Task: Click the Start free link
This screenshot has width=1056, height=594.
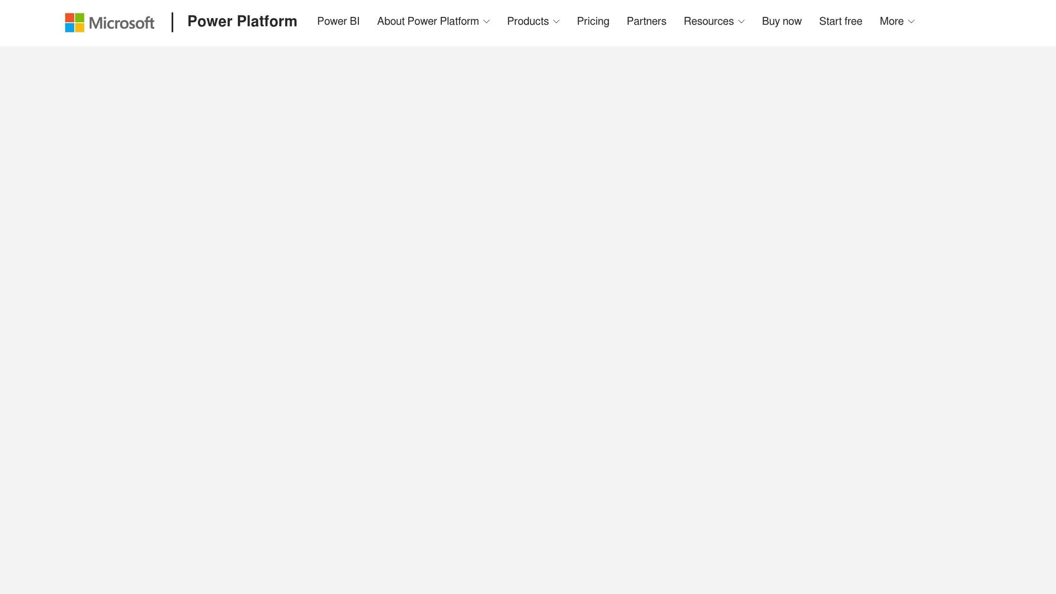Action: tap(840, 21)
